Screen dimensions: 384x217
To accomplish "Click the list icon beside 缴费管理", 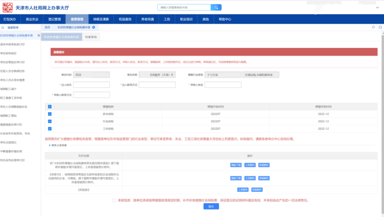I will [3, 27].
